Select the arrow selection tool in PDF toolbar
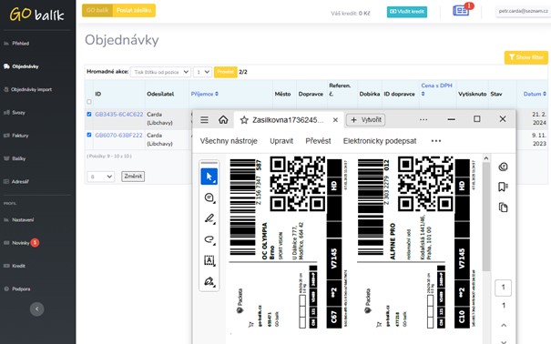 (x=209, y=177)
